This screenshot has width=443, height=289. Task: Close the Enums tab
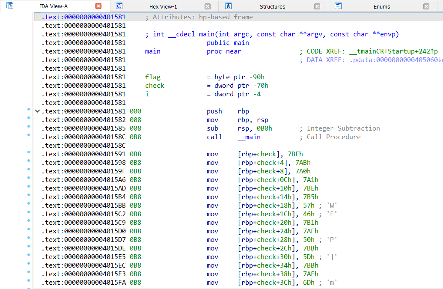tap(426, 6)
